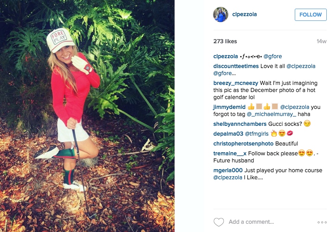Open the 273 likes list
333x232 pixels.
coord(225,41)
